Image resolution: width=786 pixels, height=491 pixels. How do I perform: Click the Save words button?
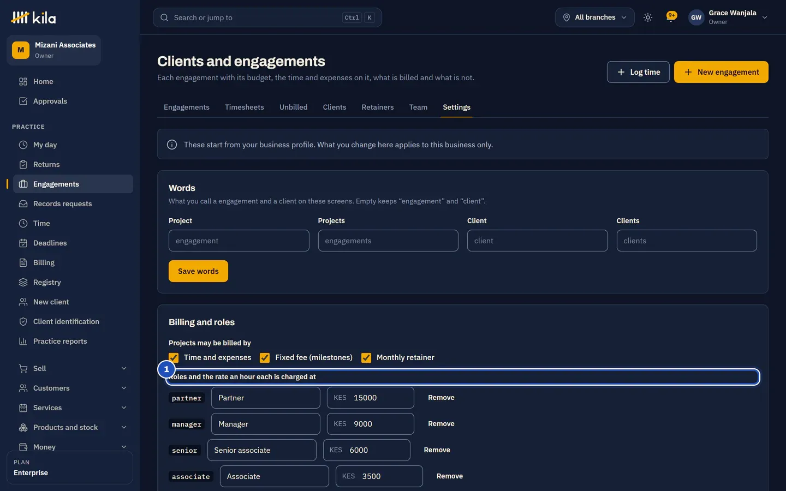[x=198, y=271]
